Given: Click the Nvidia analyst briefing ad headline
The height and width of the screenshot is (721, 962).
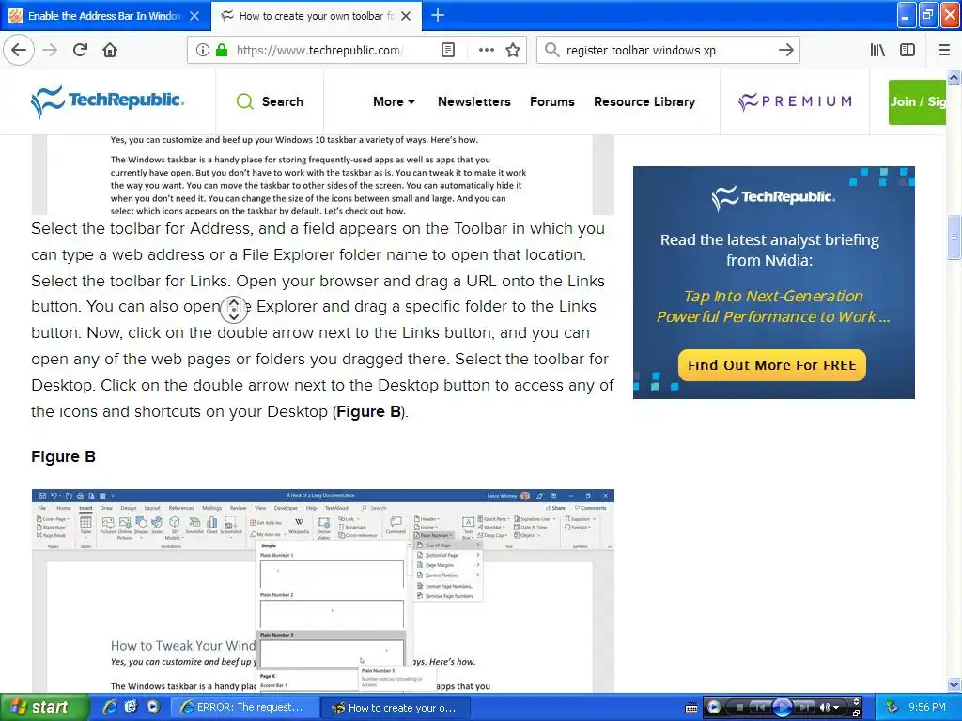Looking at the screenshot, I should click(769, 250).
